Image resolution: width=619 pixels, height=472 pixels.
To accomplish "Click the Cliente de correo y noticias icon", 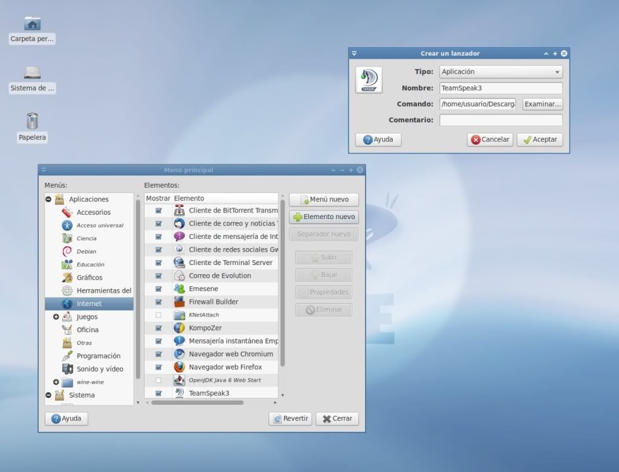I will pos(179,223).
